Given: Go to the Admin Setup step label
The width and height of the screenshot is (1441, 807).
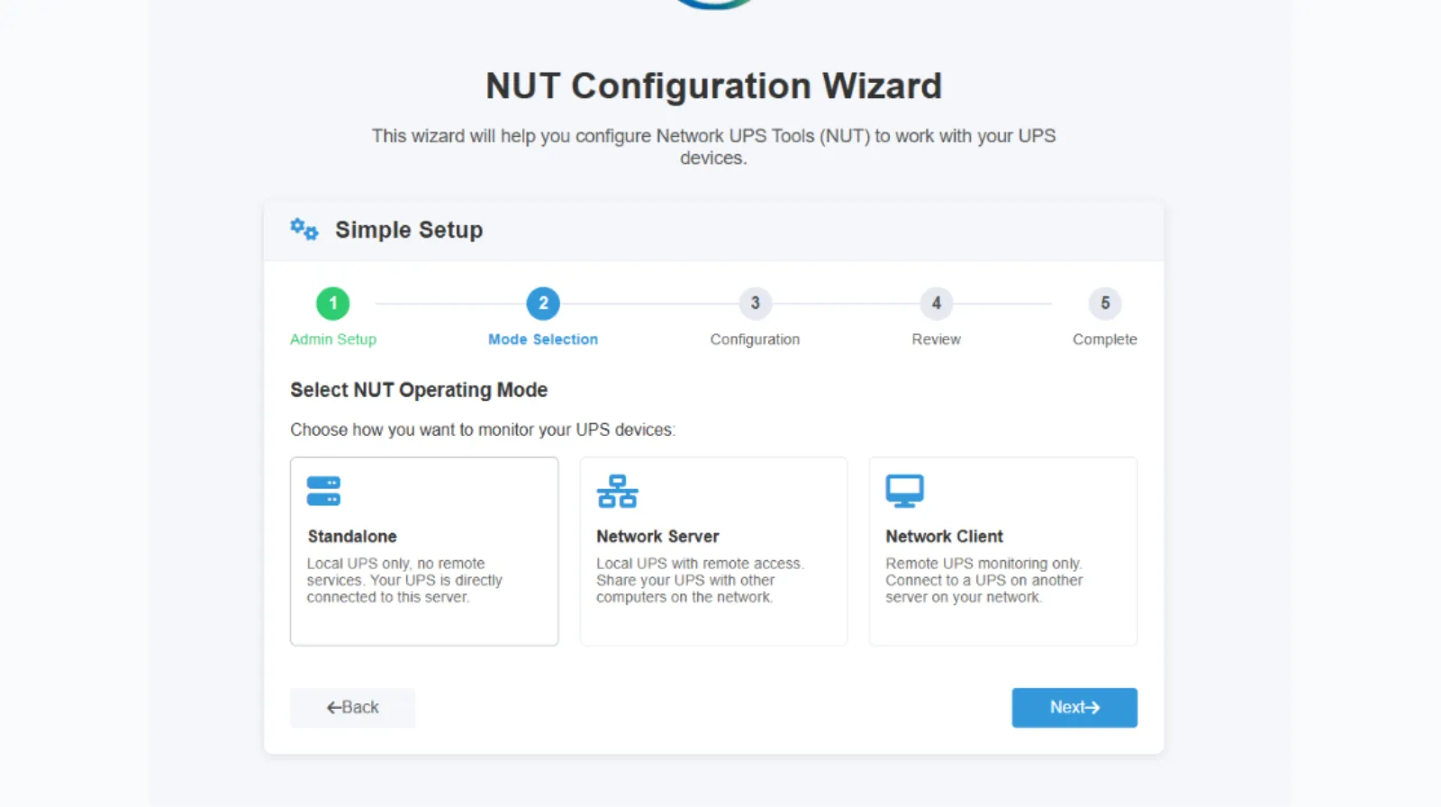Looking at the screenshot, I should pyautogui.click(x=333, y=340).
